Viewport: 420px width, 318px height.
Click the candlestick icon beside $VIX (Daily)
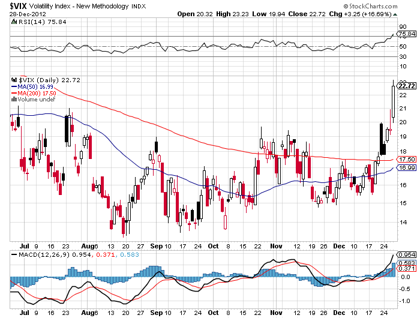pyautogui.click(x=14, y=80)
